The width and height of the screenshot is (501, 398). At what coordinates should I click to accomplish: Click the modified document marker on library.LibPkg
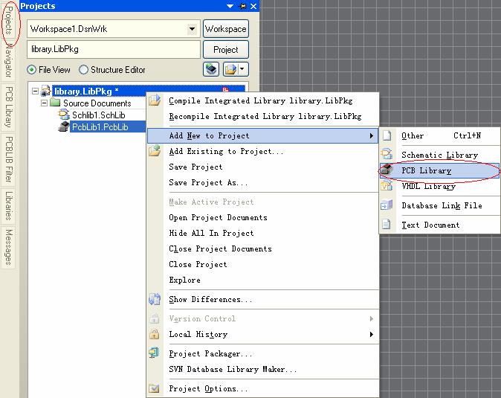225,90
